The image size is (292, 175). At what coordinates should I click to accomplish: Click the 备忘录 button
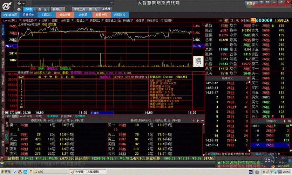pyautogui.click(x=140, y=20)
